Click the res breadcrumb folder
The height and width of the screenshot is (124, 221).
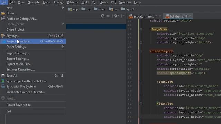click(x=113, y=9)
